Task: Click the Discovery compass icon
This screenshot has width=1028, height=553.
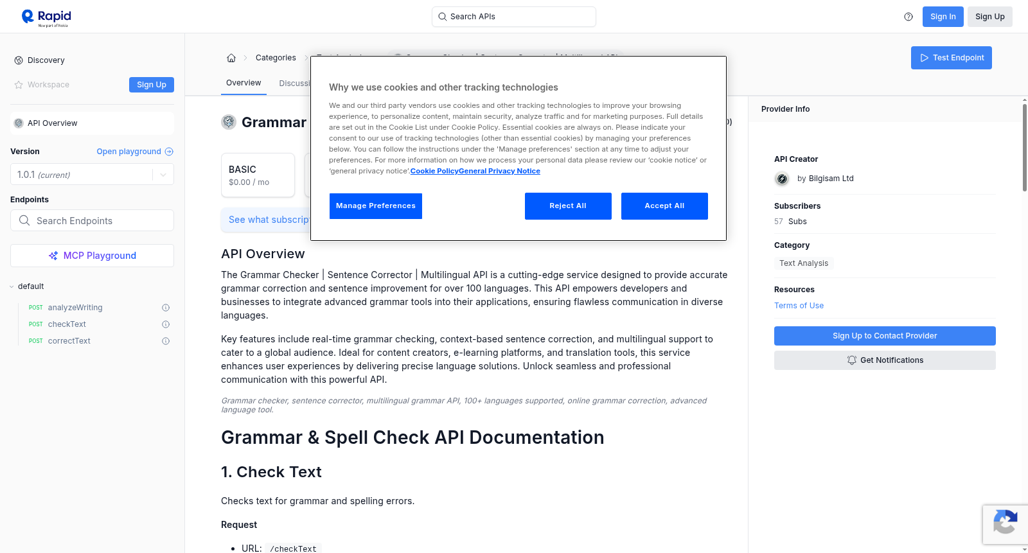Action: click(19, 60)
